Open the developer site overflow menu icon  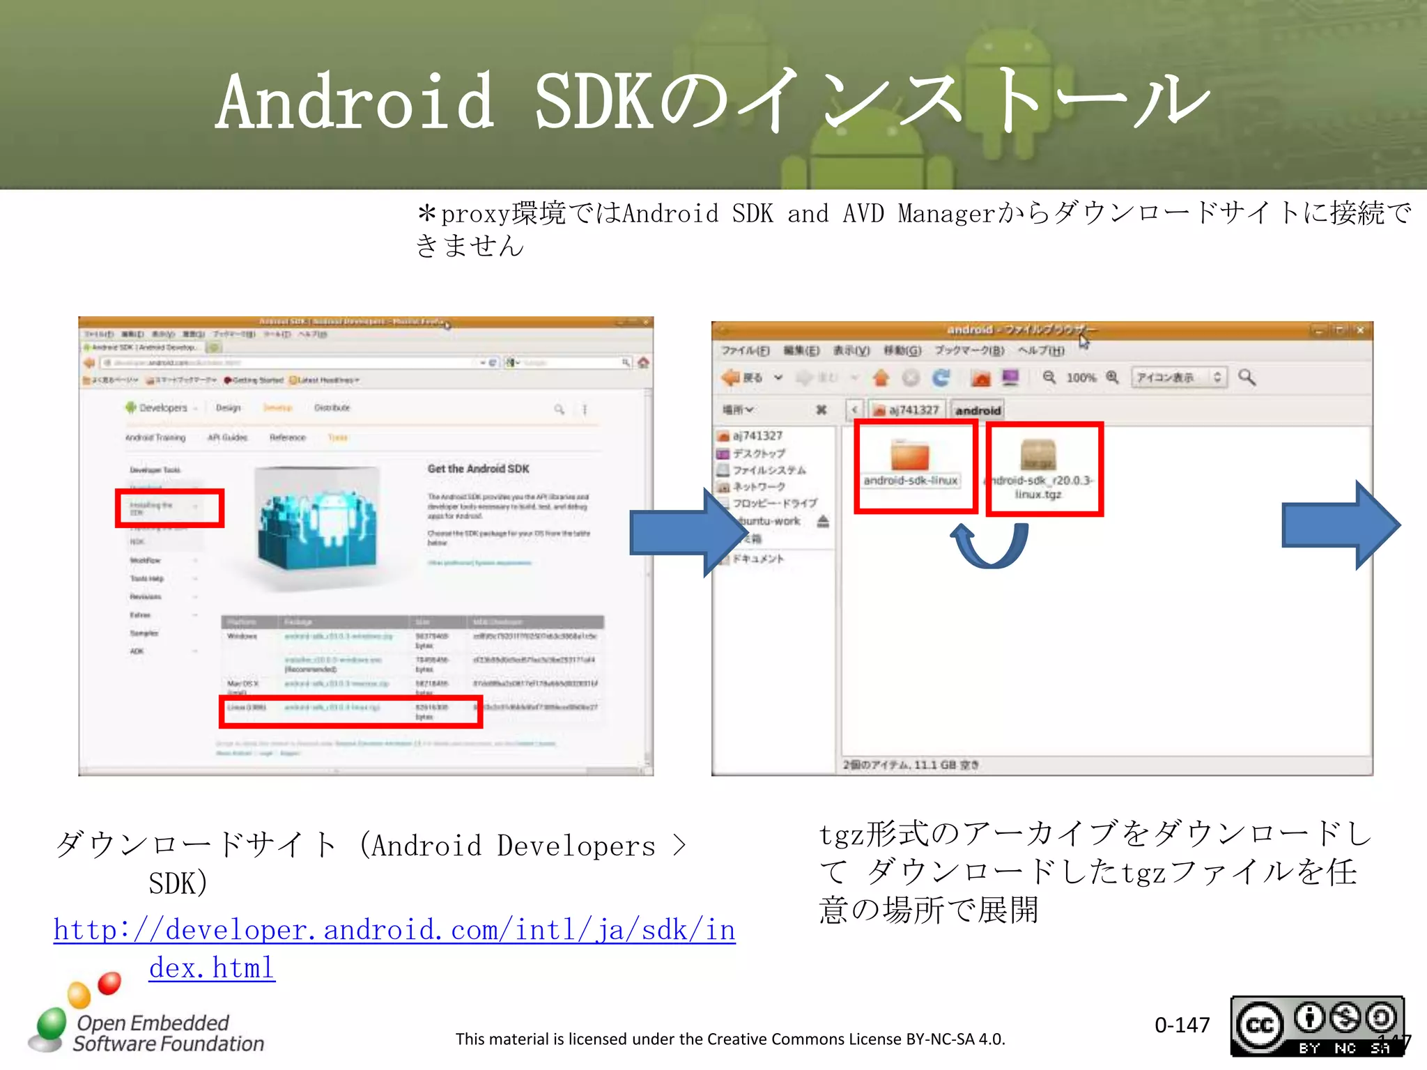coord(585,410)
